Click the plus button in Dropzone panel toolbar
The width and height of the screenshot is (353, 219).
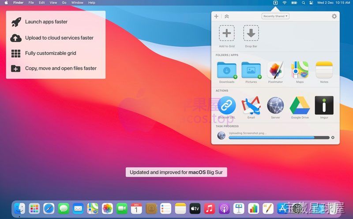coord(216,16)
